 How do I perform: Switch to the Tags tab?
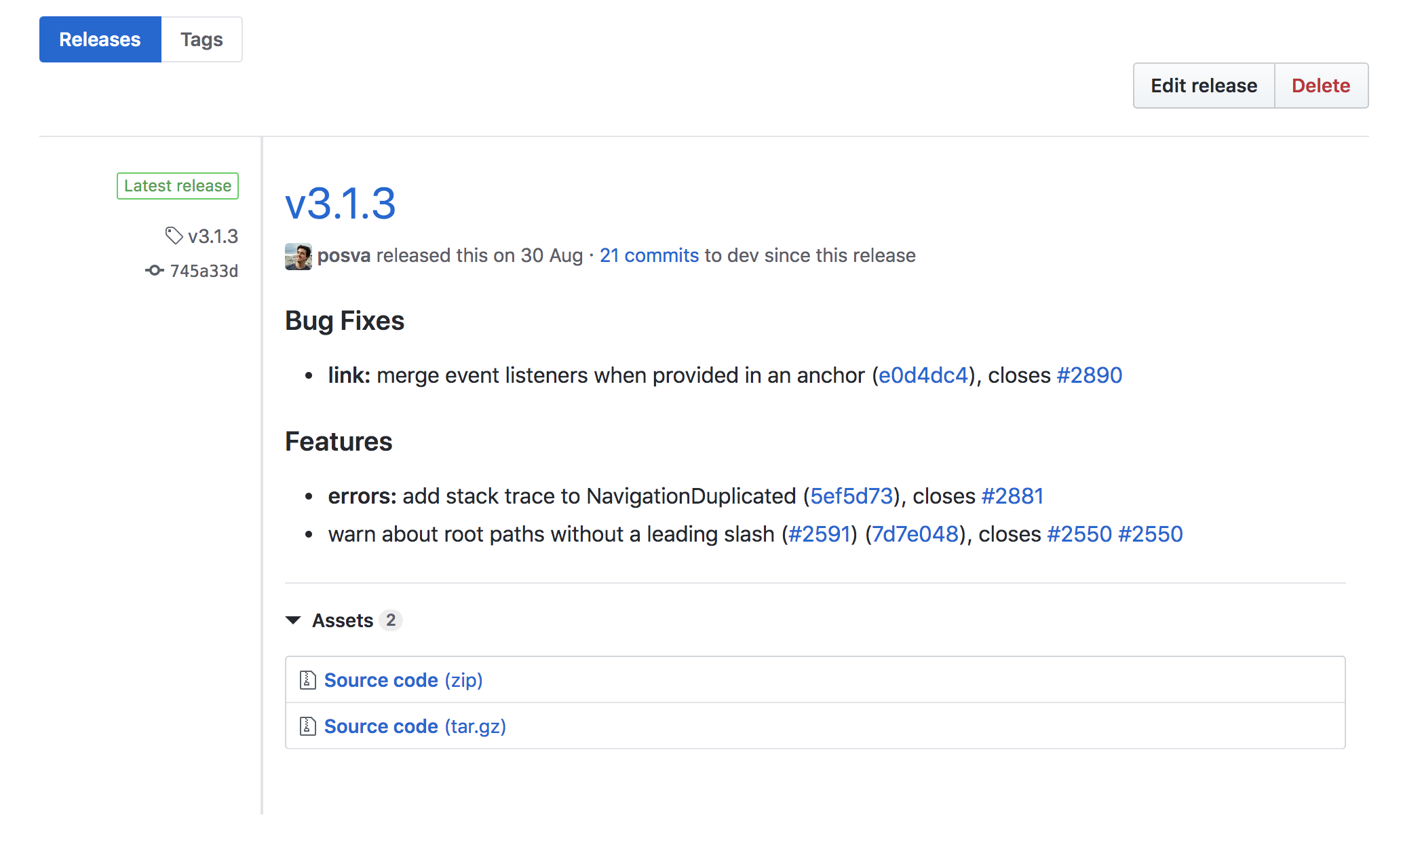click(201, 39)
